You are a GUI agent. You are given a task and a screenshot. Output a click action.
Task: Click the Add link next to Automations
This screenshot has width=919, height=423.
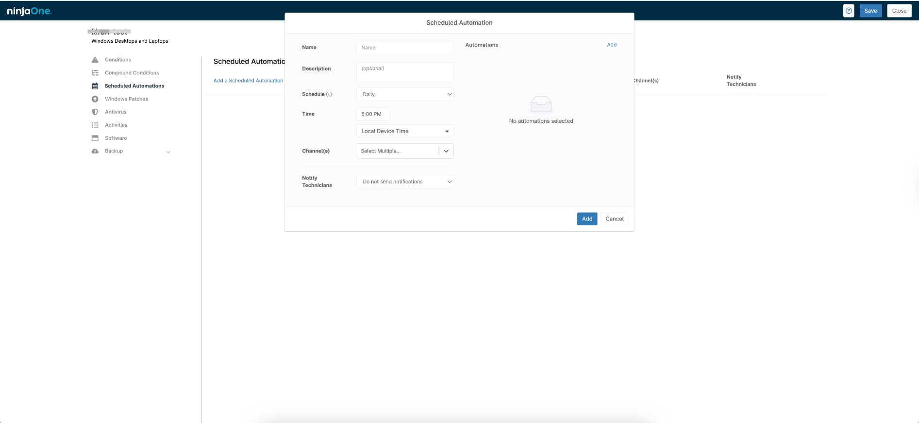click(612, 45)
